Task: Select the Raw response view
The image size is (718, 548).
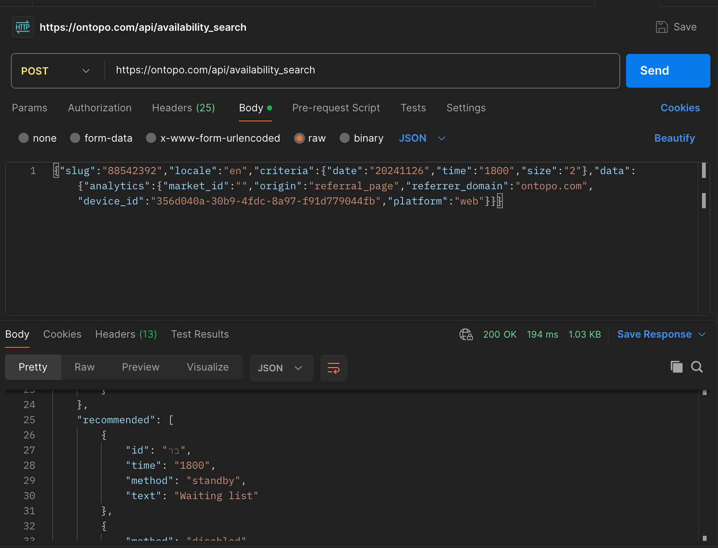Action: click(84, 367)
